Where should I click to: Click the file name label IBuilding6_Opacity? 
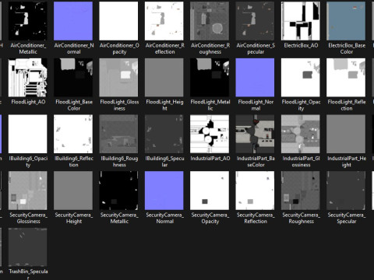[28, 162]
